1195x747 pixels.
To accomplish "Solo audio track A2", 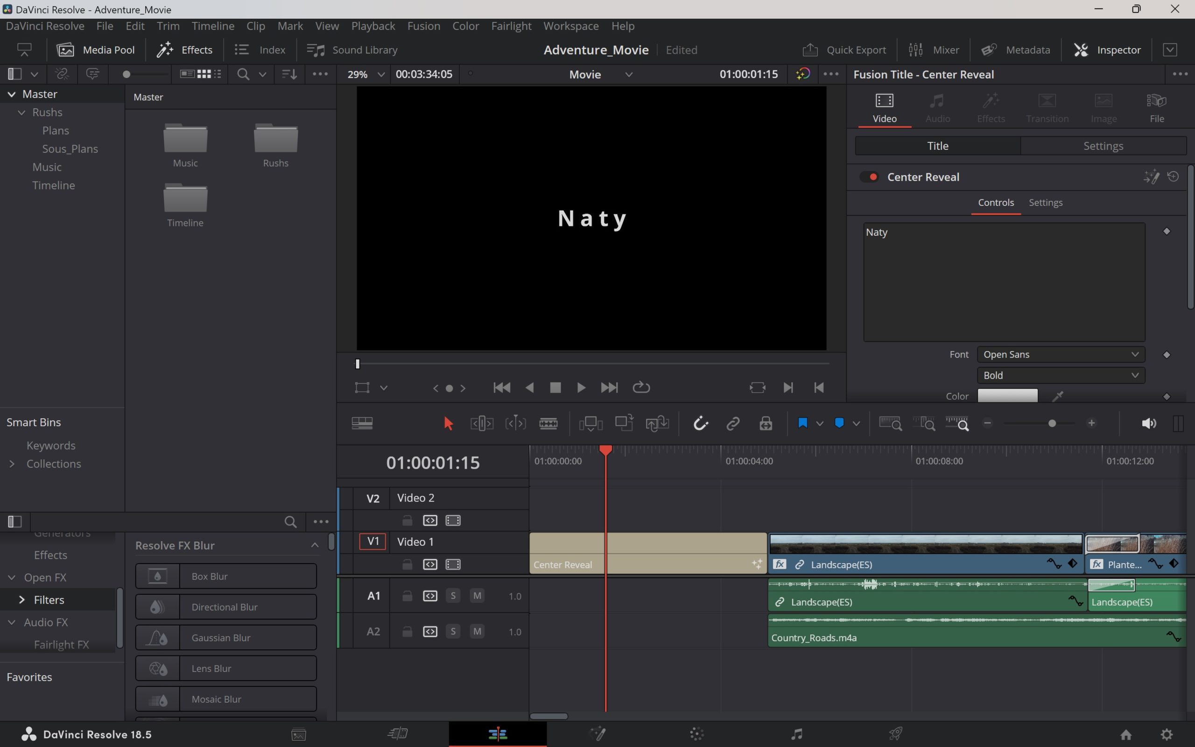I will pos(453,631).
